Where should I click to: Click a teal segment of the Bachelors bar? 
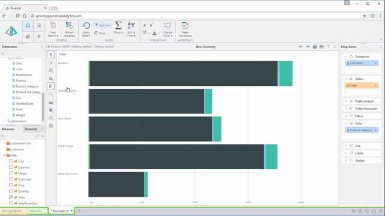pyautogui.click(x=286, y=73)
